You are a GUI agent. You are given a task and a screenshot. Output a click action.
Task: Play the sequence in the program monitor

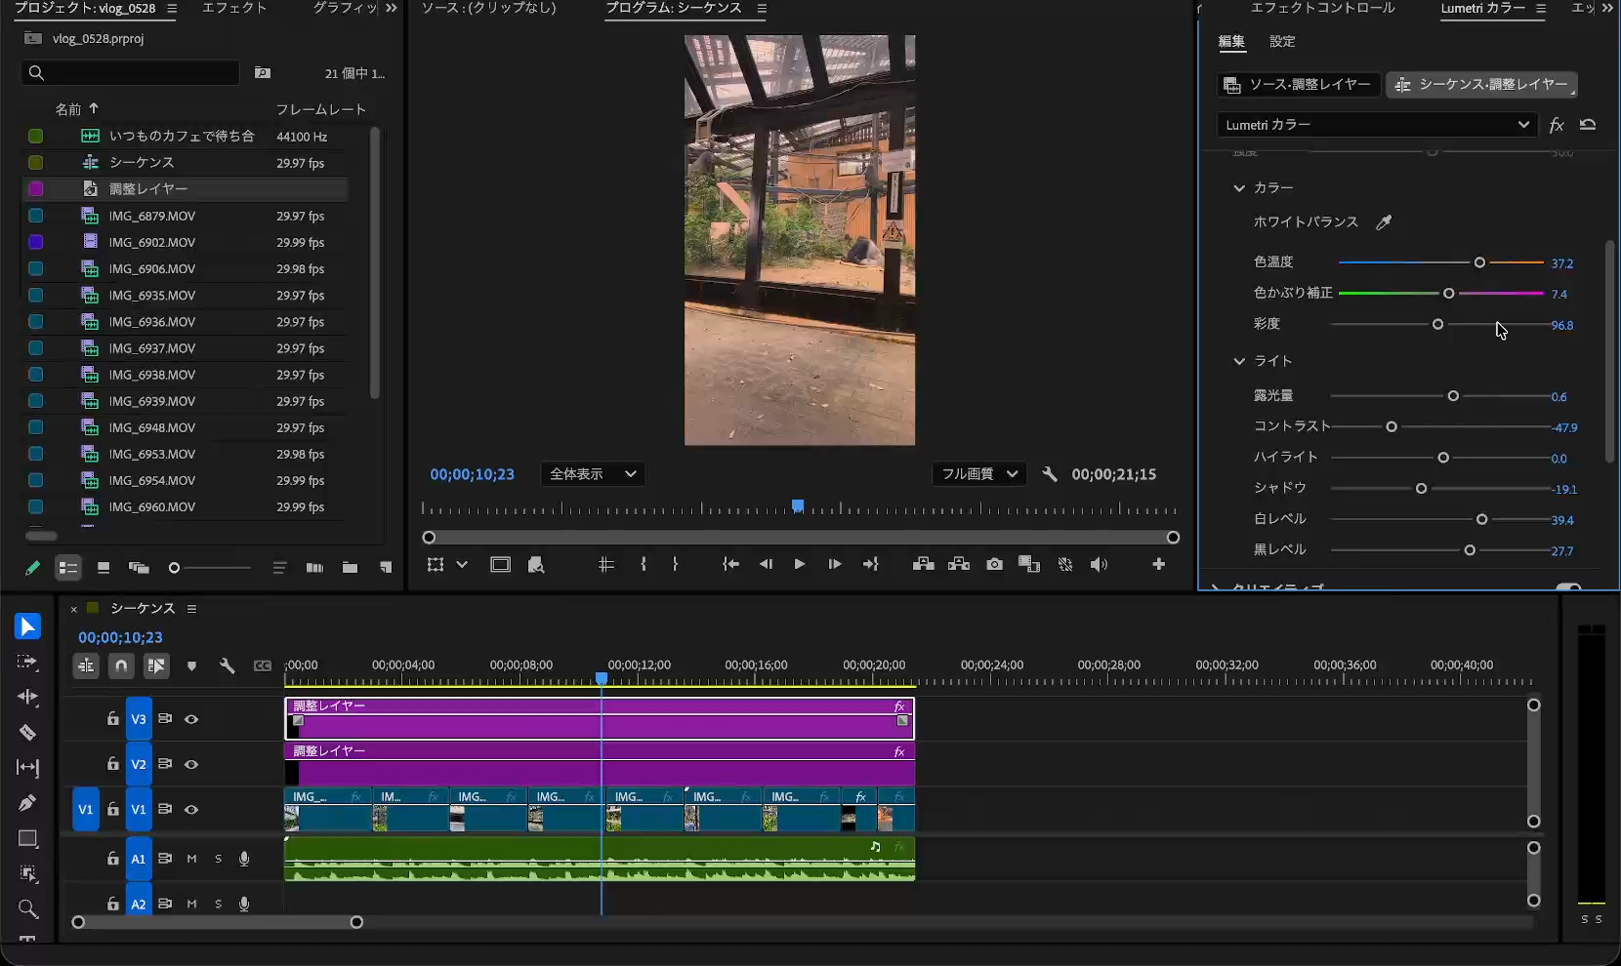tap(800, 565)
